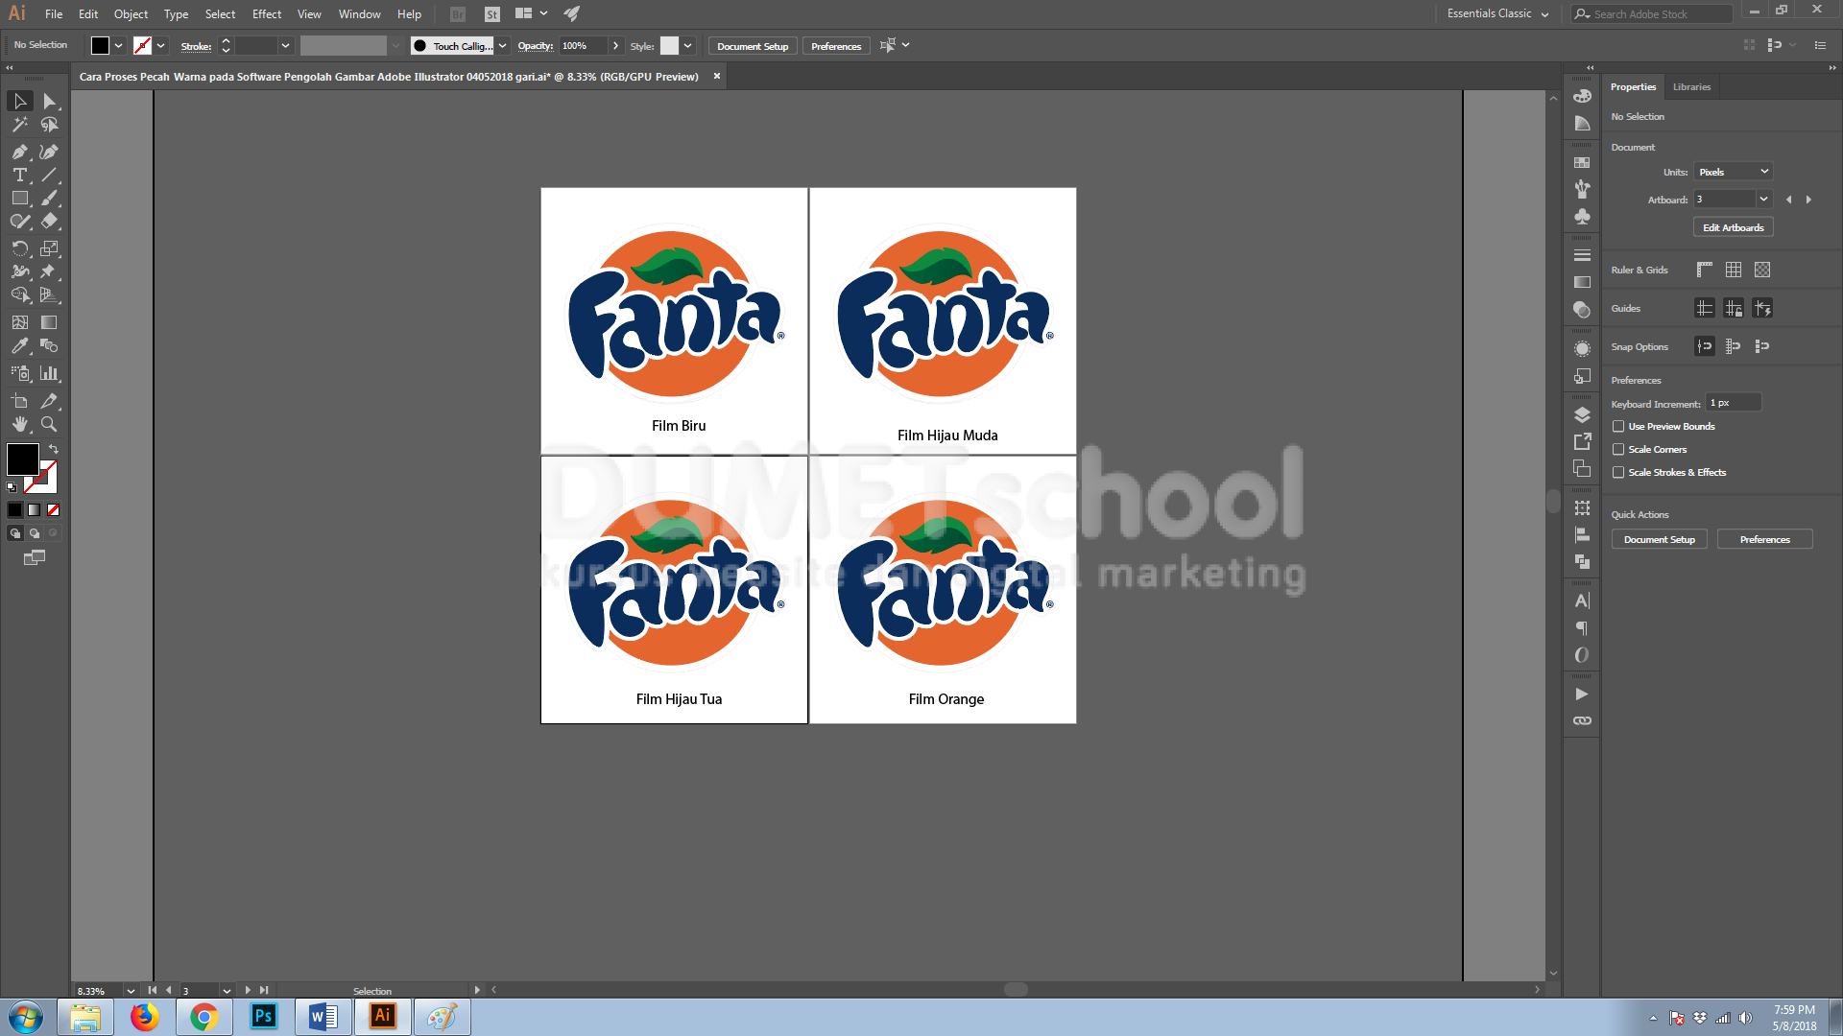1843x1036 pixels.
Task: Select the Selection tool in toolbar
Action: tap(19, 100)
